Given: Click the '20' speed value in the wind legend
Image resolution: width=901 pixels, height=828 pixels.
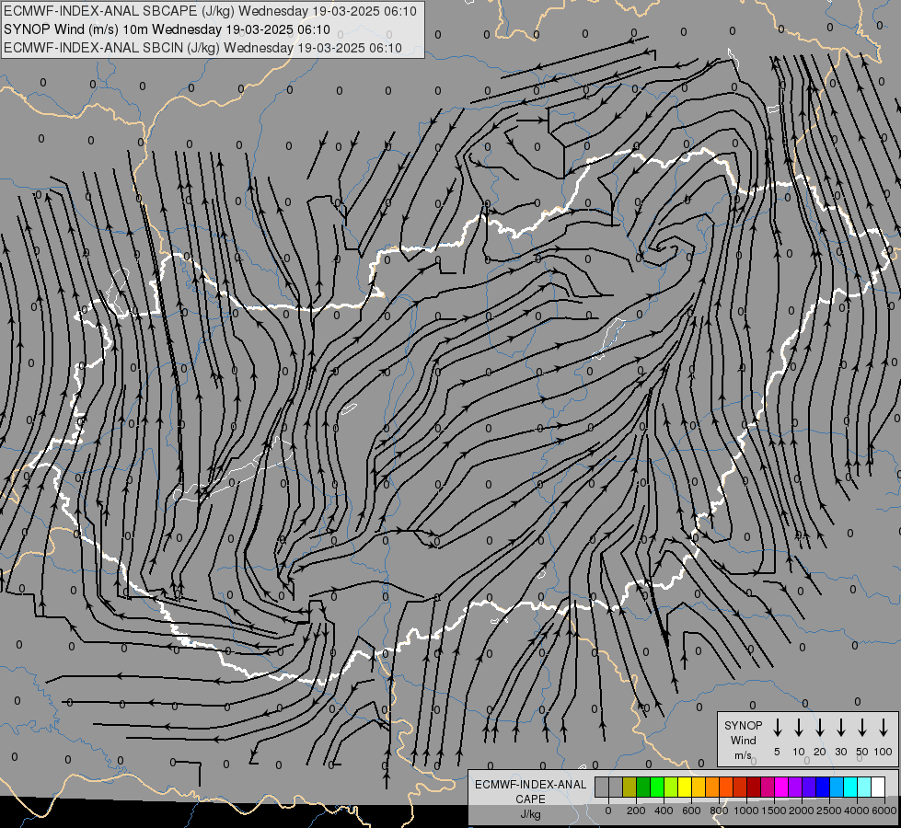Looking at the screenshot, I should pos(819,752).
